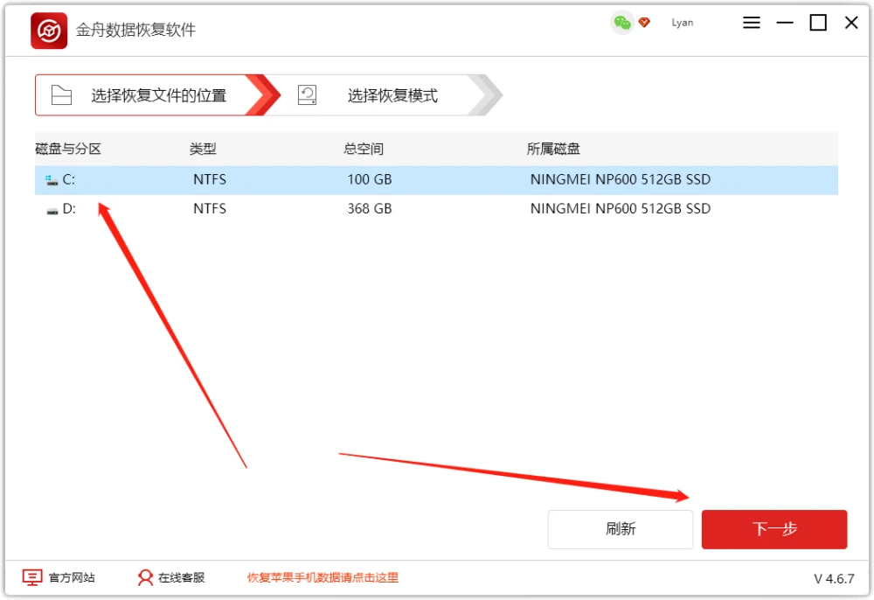
Task: Click the 磁盘与分区 column header
Action: pos(68,149)
